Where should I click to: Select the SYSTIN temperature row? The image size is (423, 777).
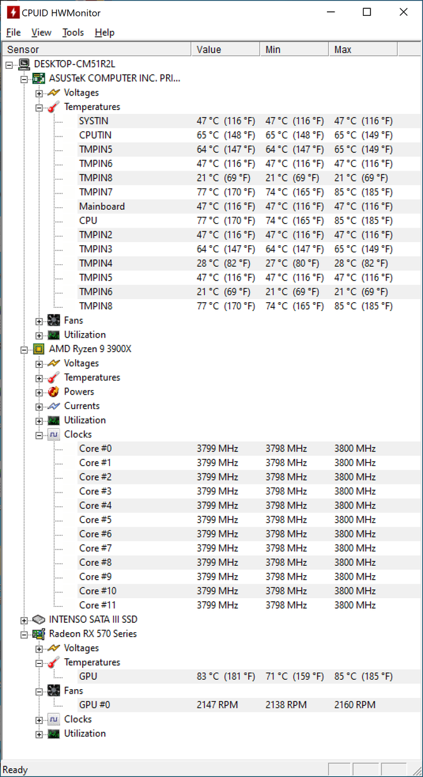tap(249, 121)
